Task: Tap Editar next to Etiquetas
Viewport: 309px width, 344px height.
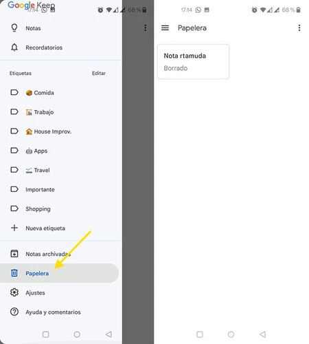Action: tap(99, 73)
